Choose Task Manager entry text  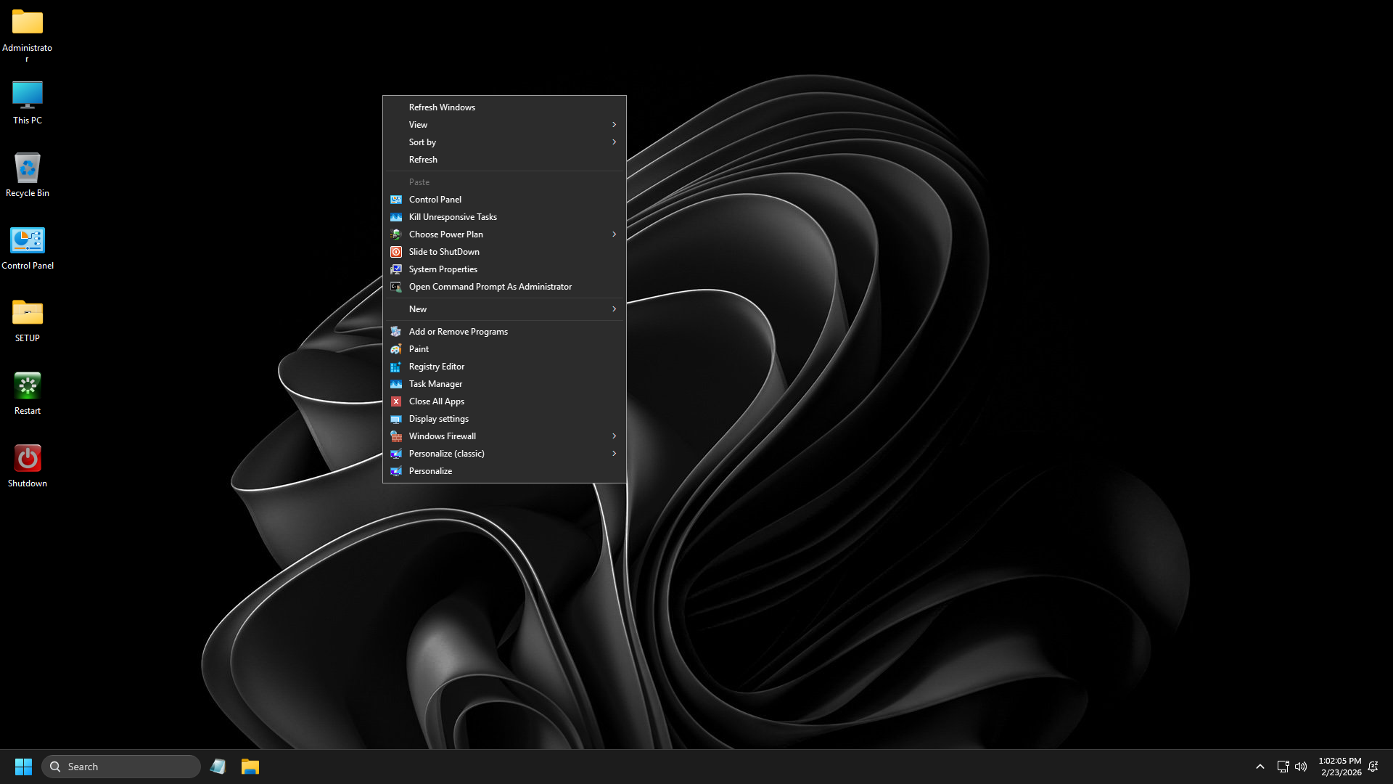pos(435,384)
